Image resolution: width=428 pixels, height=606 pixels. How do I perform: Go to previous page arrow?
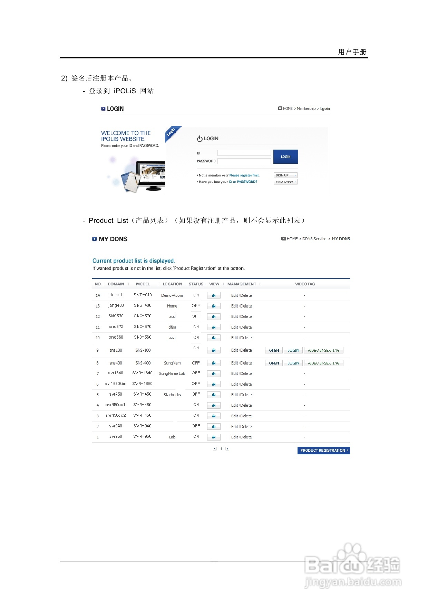point(215,449)
